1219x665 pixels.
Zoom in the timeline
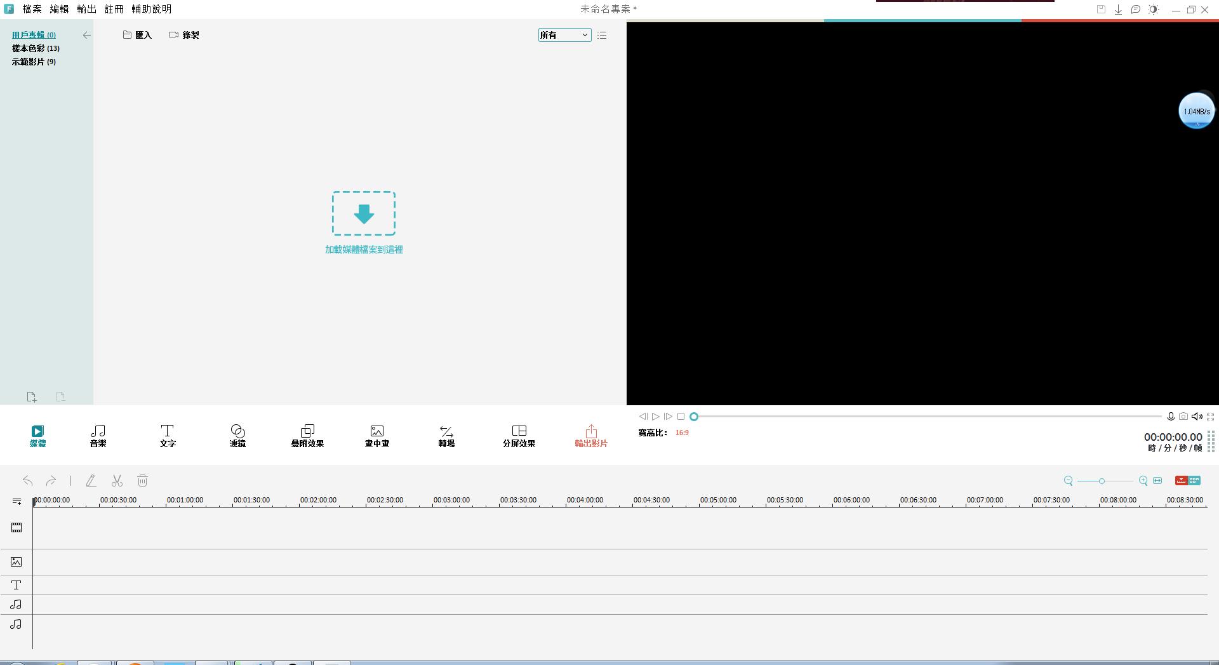pyautogui.click(x=1143, y=481)
